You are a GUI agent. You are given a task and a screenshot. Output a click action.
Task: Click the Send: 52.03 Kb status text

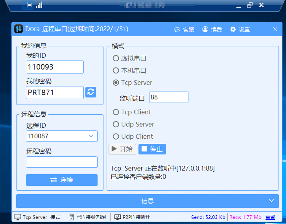coord(208,217)
